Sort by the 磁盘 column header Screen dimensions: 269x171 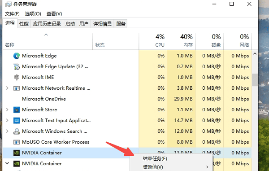coord(209,41)
